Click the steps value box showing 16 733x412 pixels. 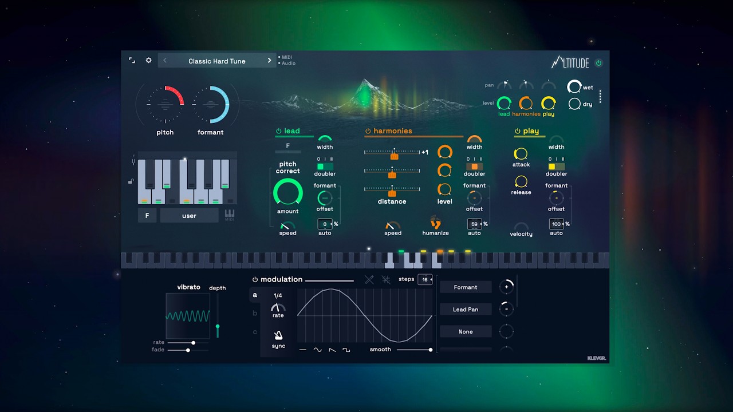point(425,279)
